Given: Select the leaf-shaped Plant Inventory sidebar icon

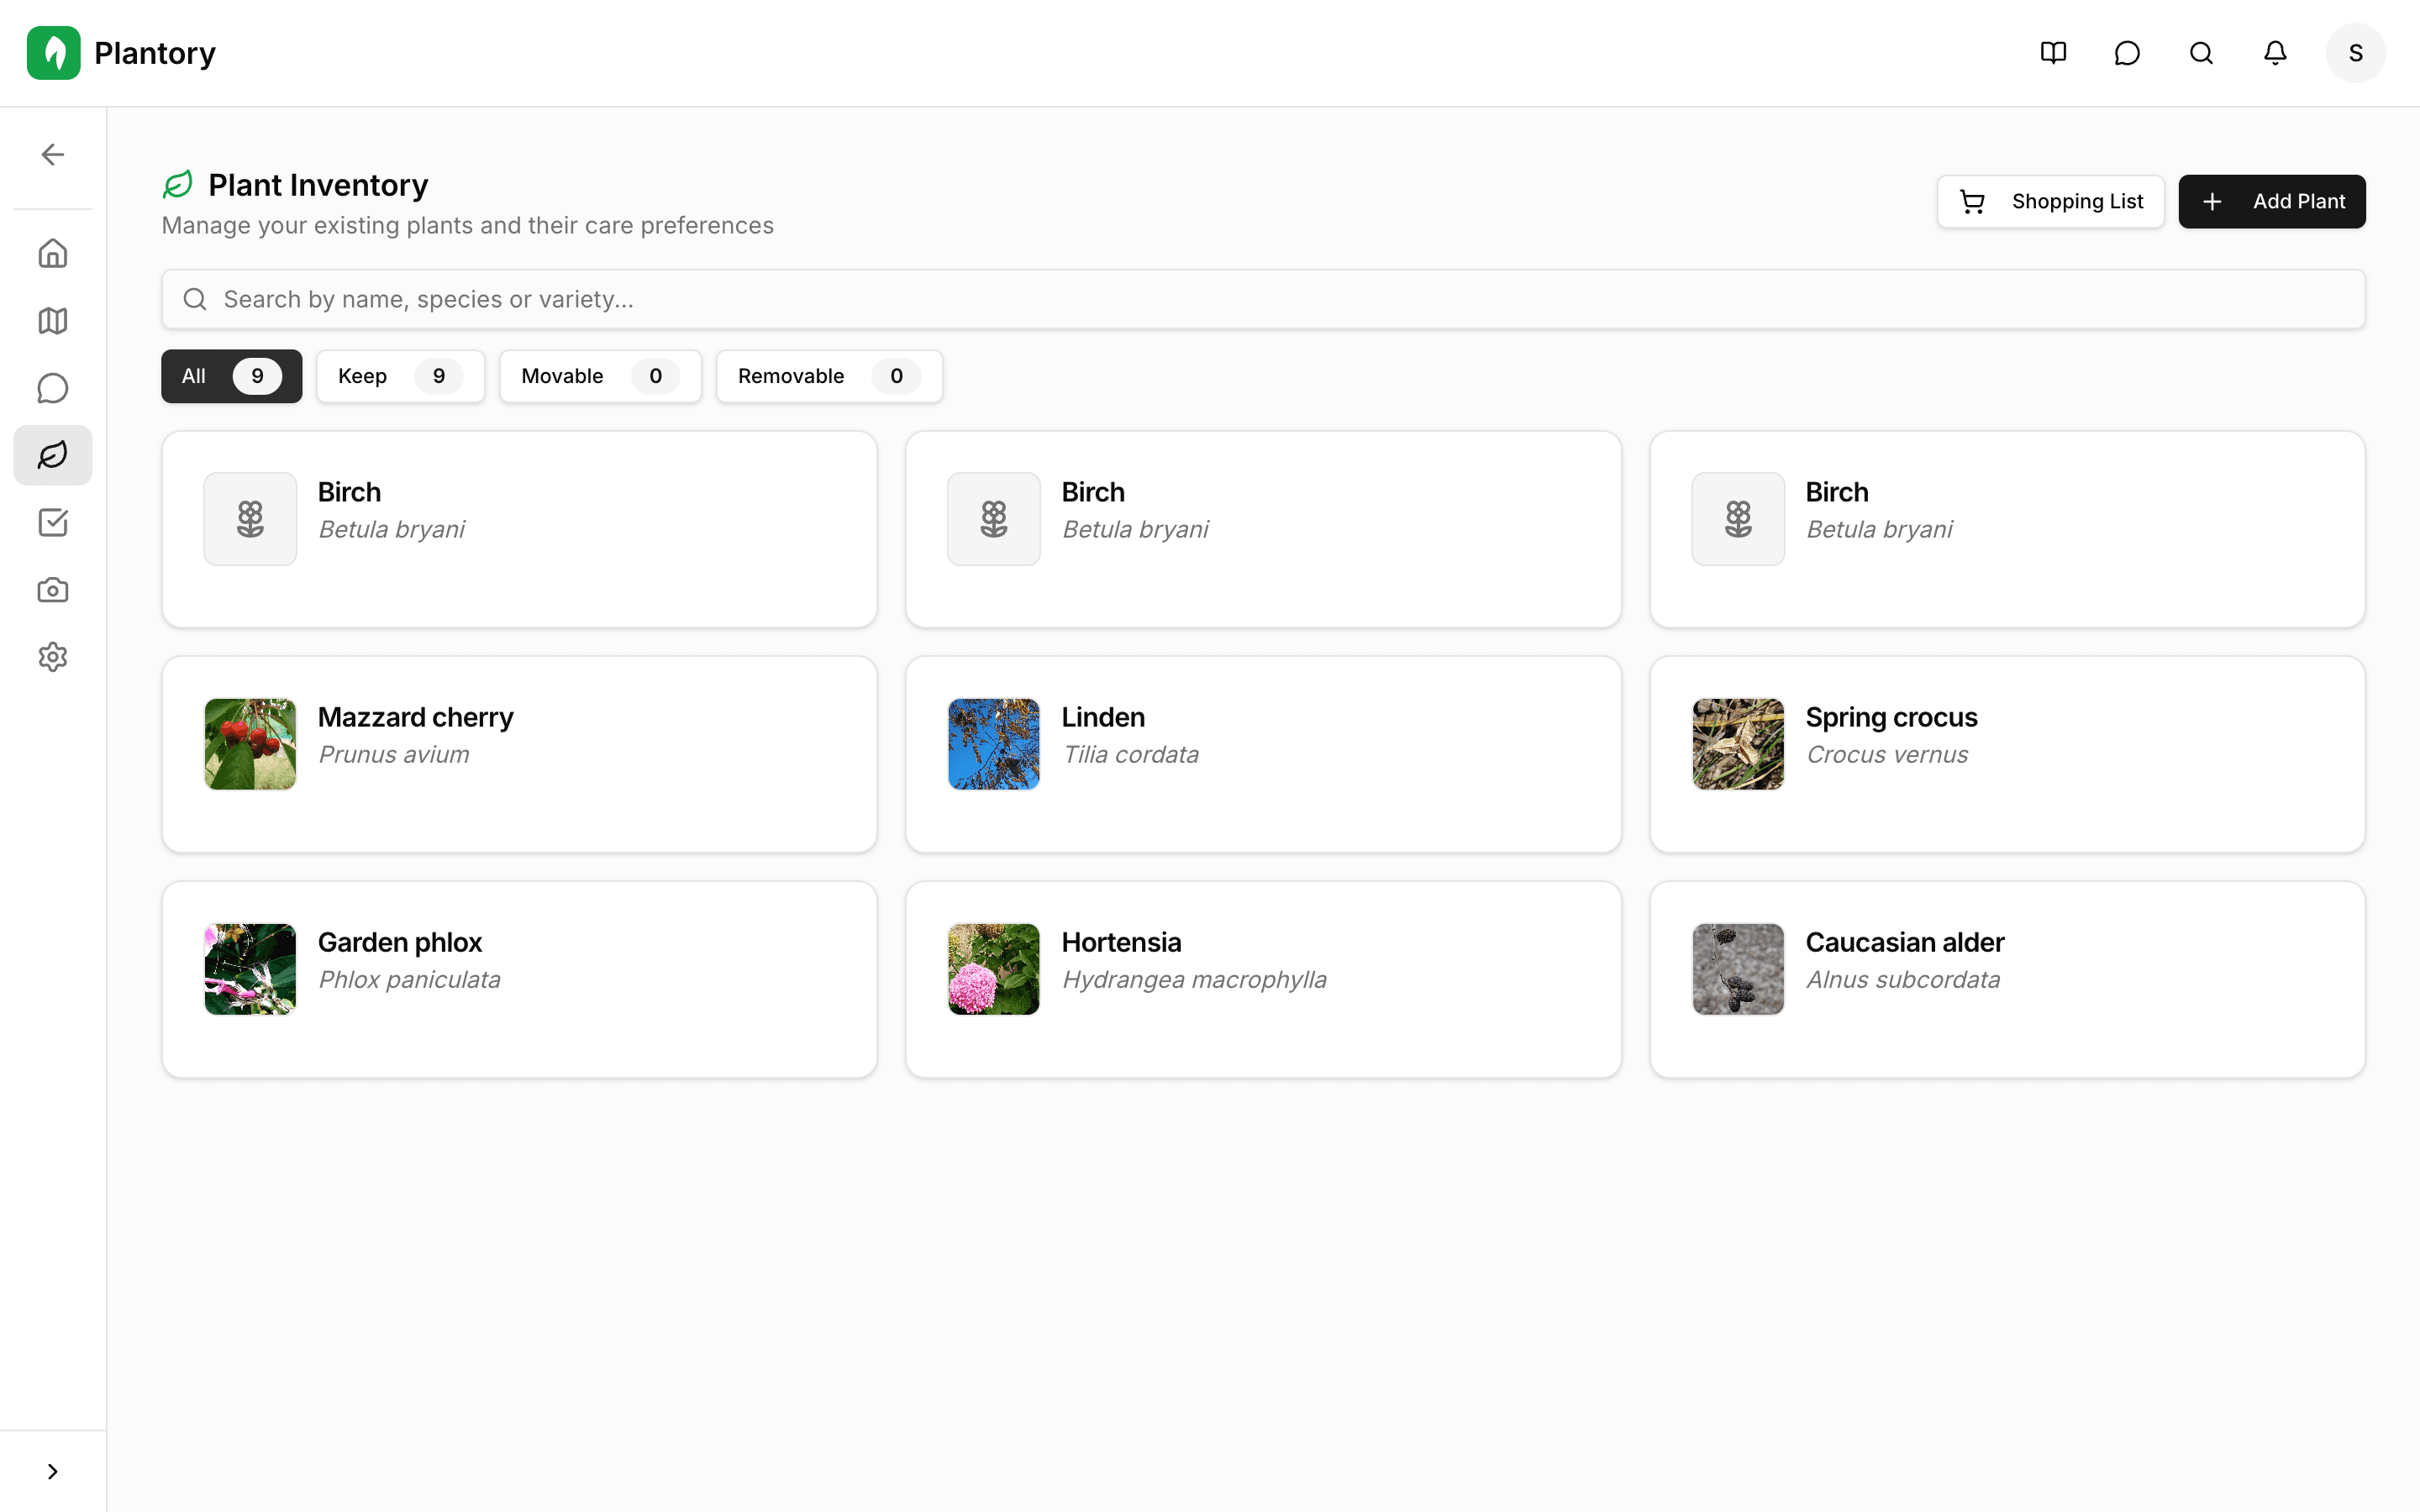Looking at the screenshot, I should (52, 455).
